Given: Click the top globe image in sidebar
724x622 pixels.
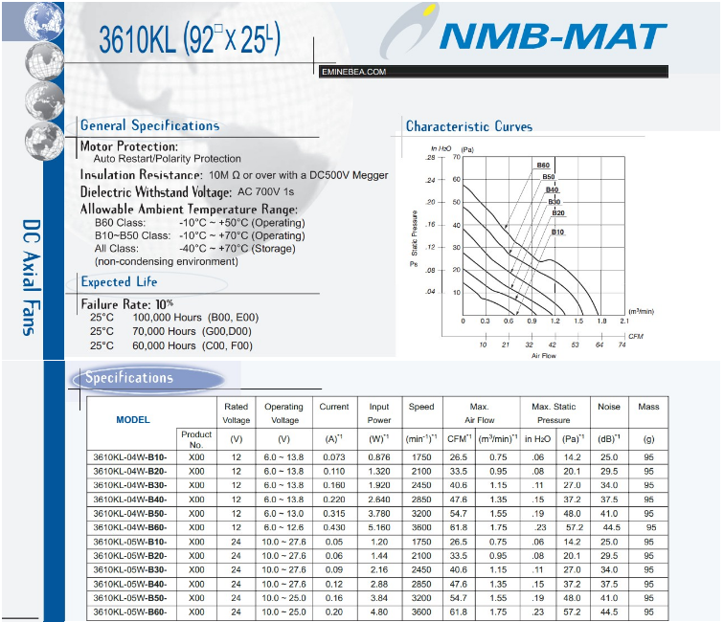Looking at the screenshot, I should pos(44,21).
